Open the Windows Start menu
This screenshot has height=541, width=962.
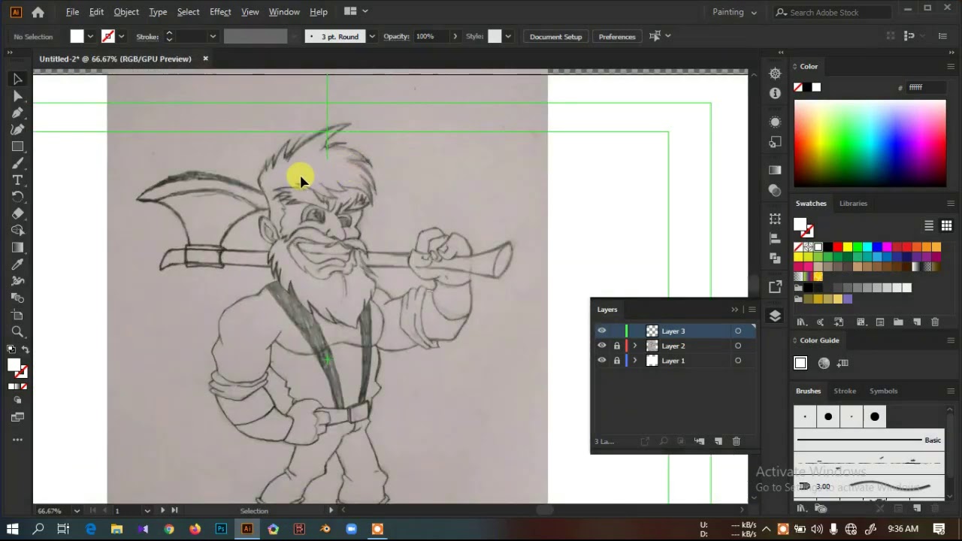tap(12, 529)
